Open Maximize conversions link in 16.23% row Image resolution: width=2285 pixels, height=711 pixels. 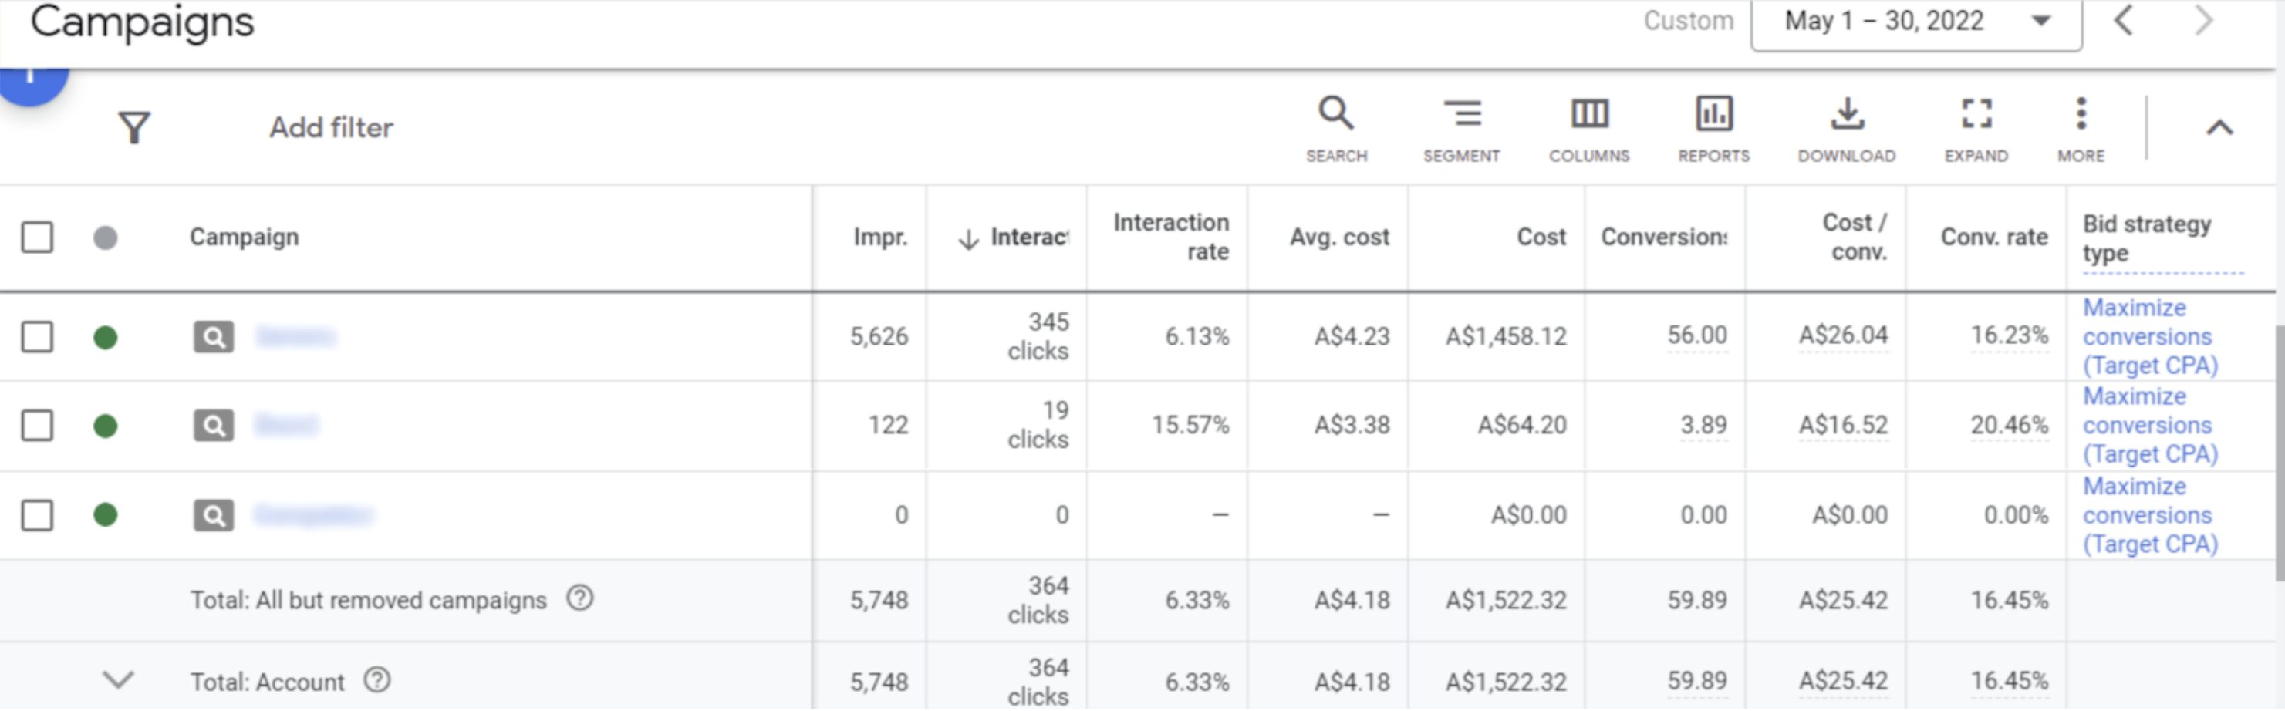coord(2150,337)
